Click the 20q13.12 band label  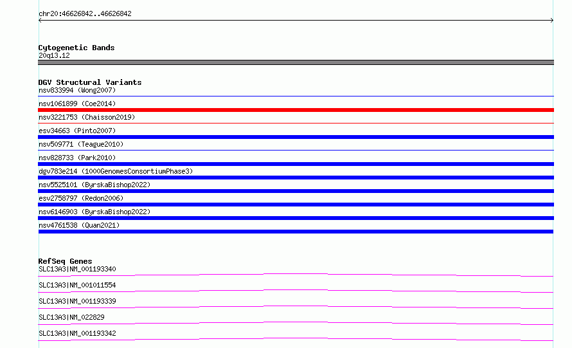coord(54,55)
